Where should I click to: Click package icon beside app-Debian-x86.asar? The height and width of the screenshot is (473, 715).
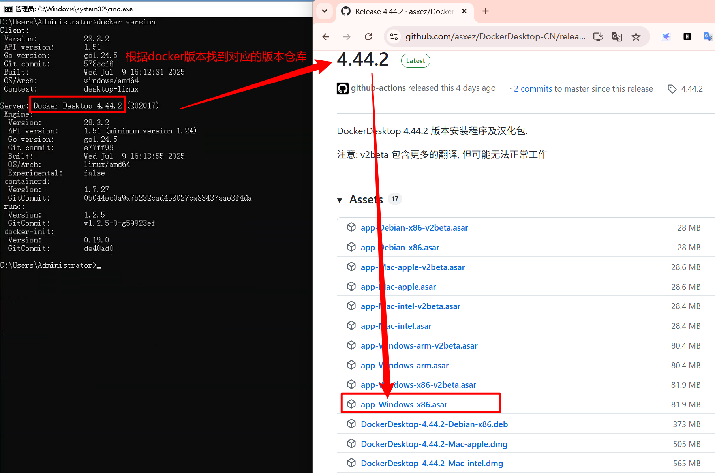(x=351, y=247)
